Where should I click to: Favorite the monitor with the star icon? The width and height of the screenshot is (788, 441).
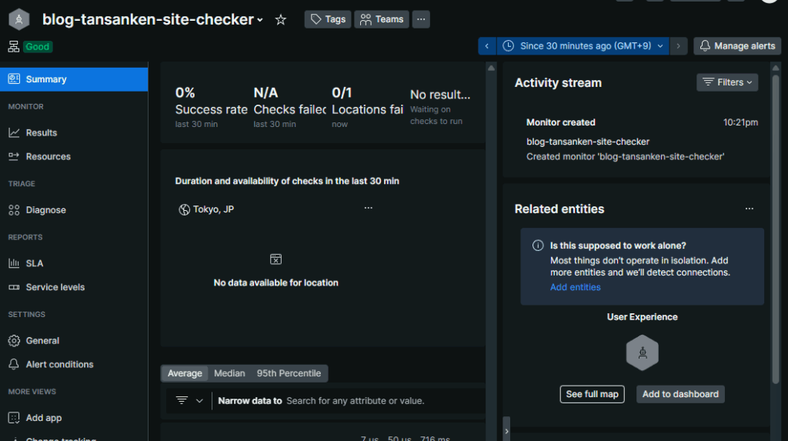tap(280, 19)
